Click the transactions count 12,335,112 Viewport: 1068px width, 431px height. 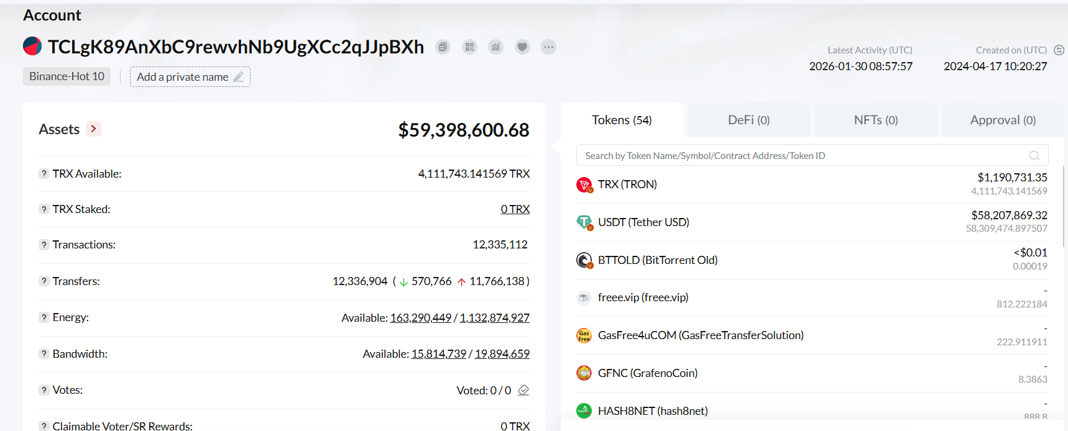pyautogui.click(x=500, y=245)
